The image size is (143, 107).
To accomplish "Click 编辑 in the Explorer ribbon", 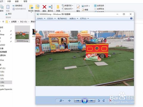I will click(x=85, y=10).
